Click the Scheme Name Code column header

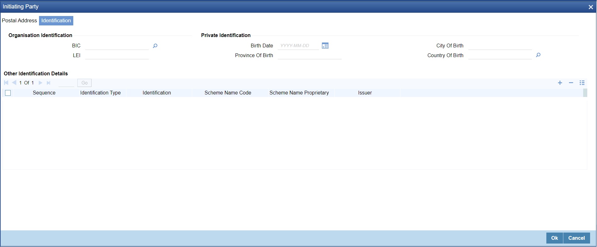(228, 93)
